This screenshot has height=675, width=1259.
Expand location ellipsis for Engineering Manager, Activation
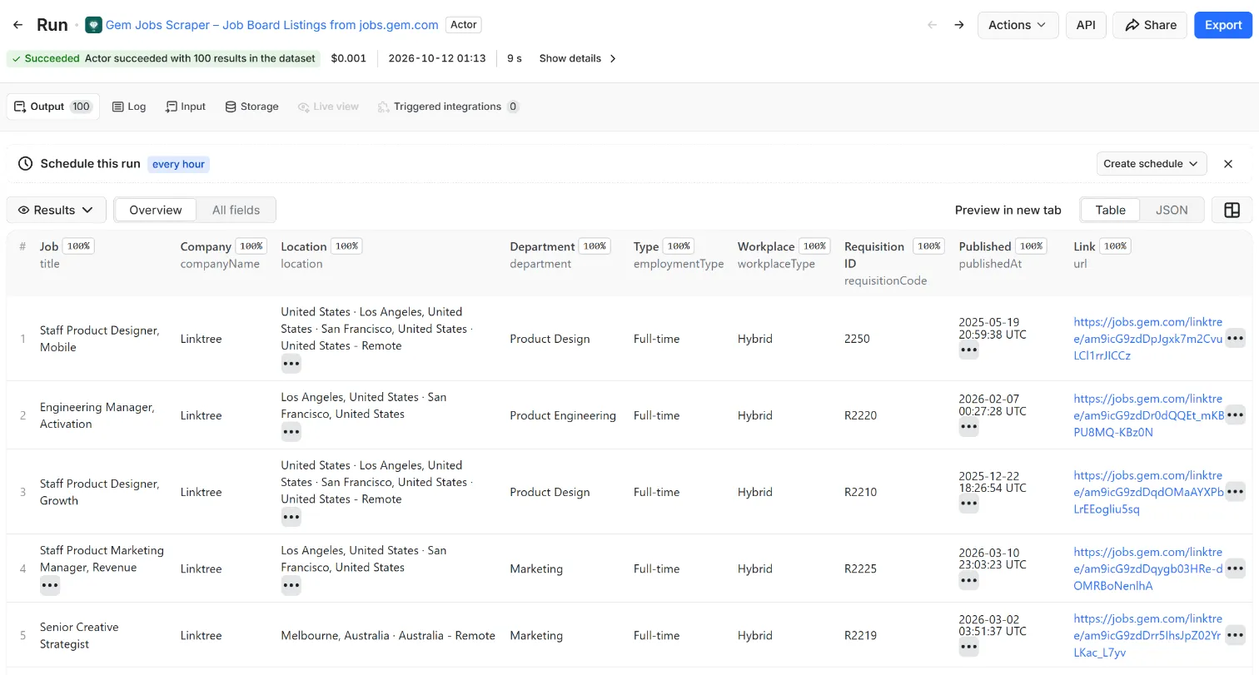pos(291,432)
